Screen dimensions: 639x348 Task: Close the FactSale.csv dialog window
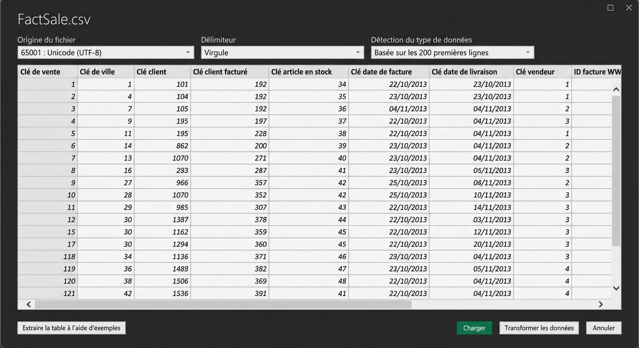[629, 8]
